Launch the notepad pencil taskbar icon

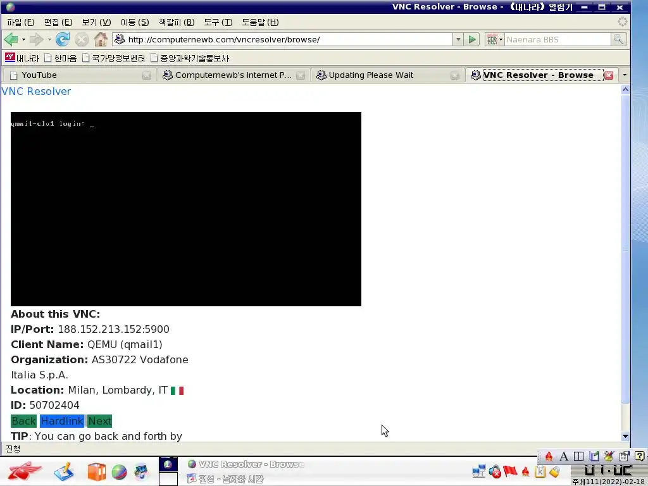[x=64, y=471]
